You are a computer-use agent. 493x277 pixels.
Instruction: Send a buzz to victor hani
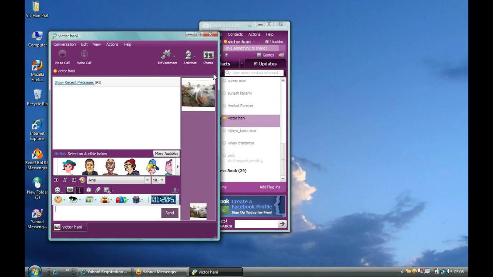[89, 190]
